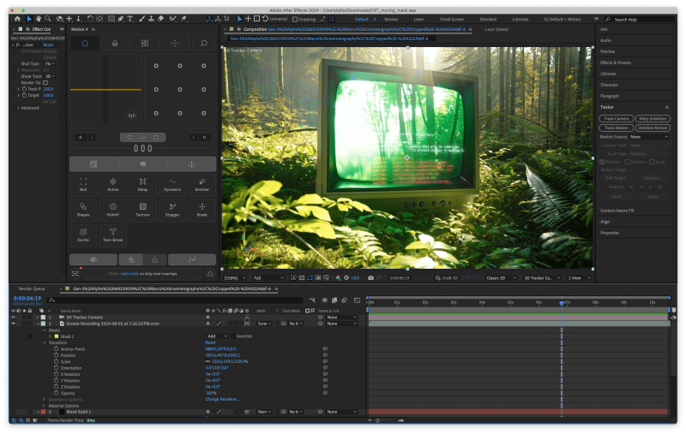Toggle the Opacity stopwatch

click(56, 393)
